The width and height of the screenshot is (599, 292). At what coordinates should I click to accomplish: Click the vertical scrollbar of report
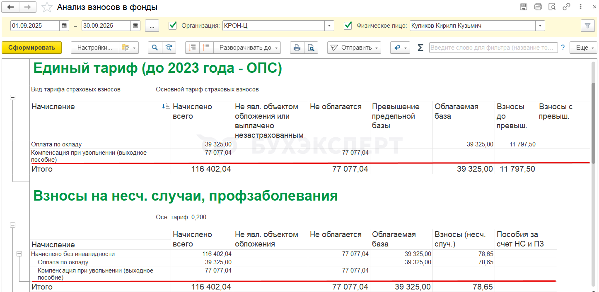coord(594,124)
